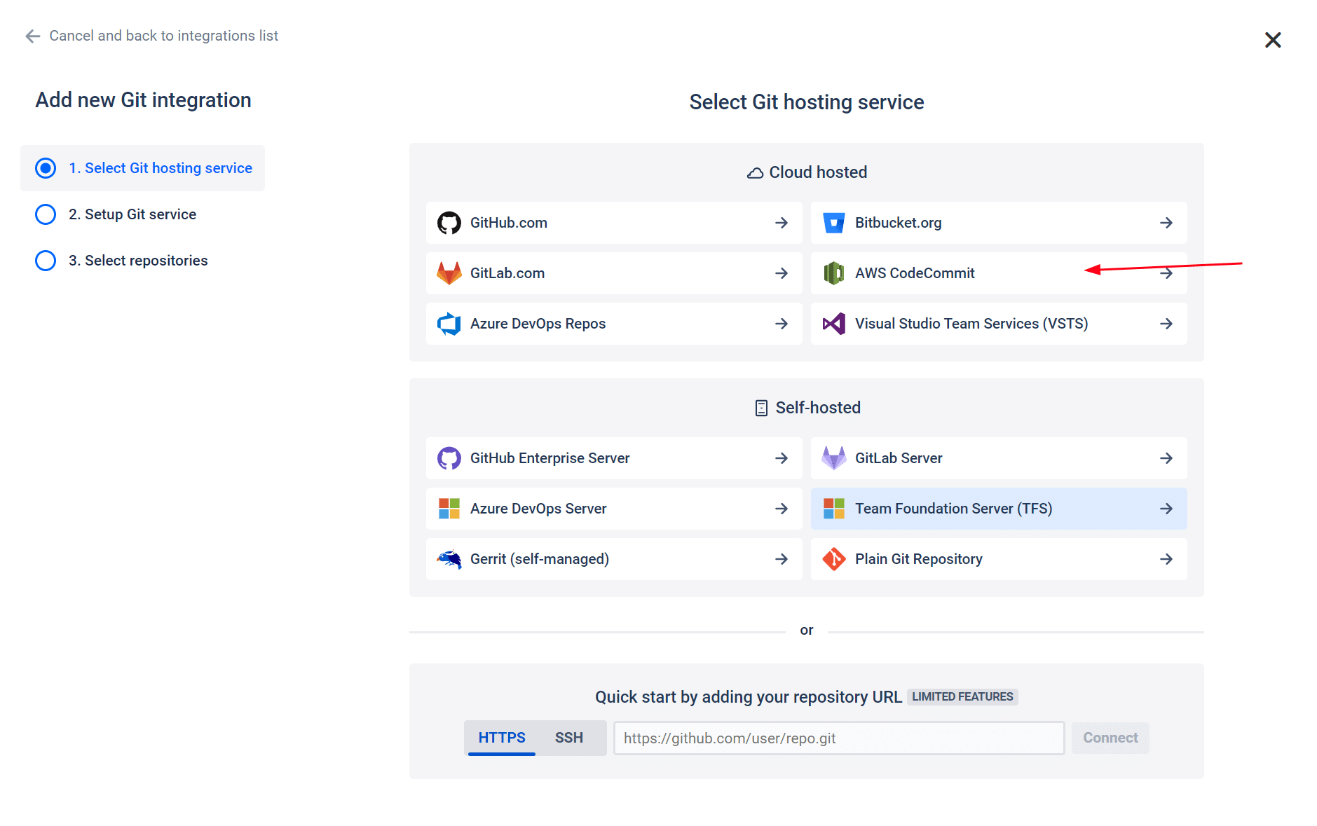Click the Azure DevOps Server windows logo
The width and height of the screenshot is (1317, 826).
click(x=449, y=509)
